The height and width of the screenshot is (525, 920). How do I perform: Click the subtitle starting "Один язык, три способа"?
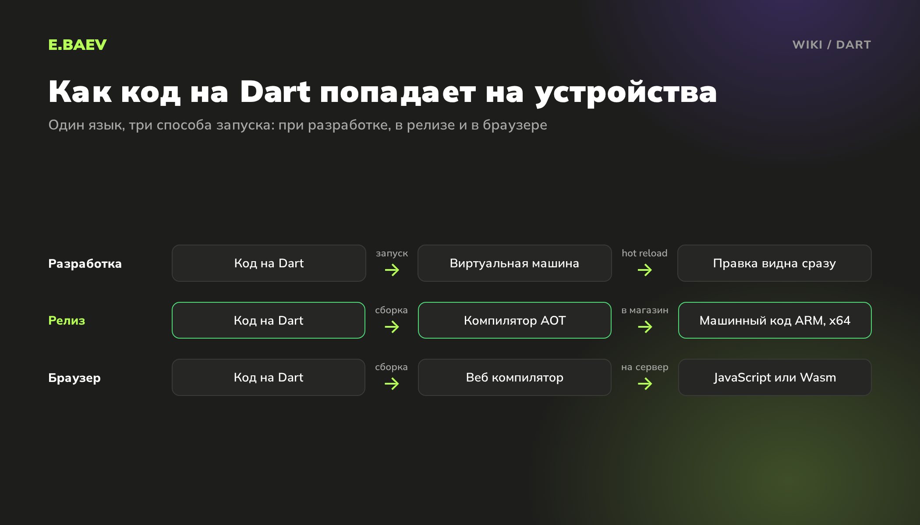coord(297,125)
